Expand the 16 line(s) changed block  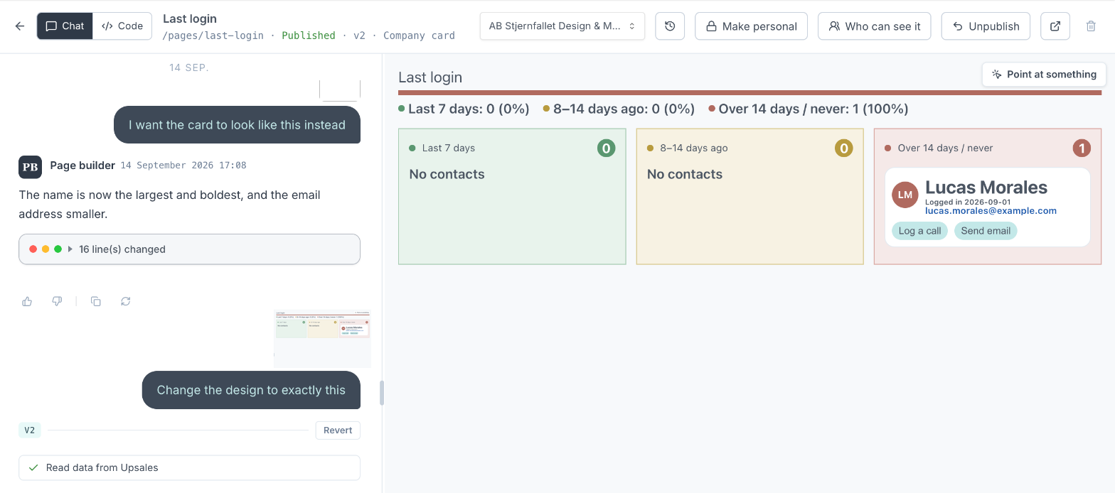(189, 249)
